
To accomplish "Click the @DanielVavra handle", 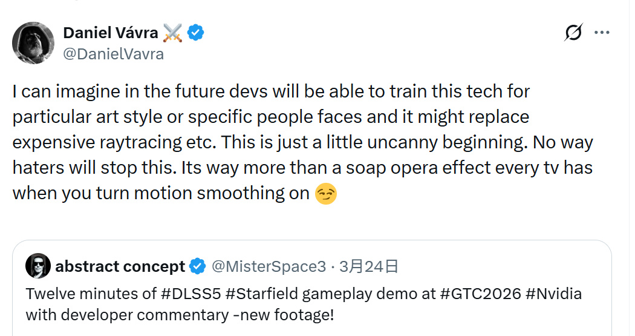I will (x=113, y=53).
